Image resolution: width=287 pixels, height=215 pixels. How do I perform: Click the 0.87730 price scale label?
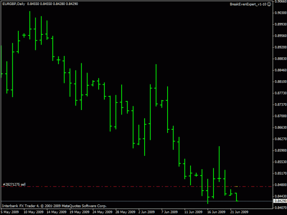click(281, 93)
